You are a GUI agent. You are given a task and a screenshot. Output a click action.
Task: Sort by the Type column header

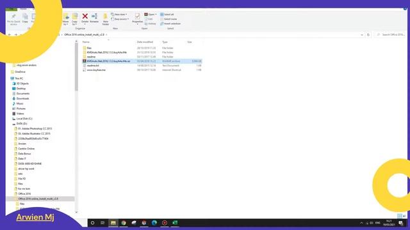165,42
